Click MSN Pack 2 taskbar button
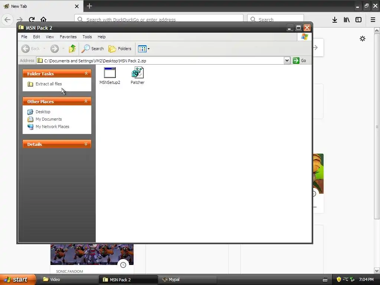The image size is (380, 285). (x=128, y=279)
